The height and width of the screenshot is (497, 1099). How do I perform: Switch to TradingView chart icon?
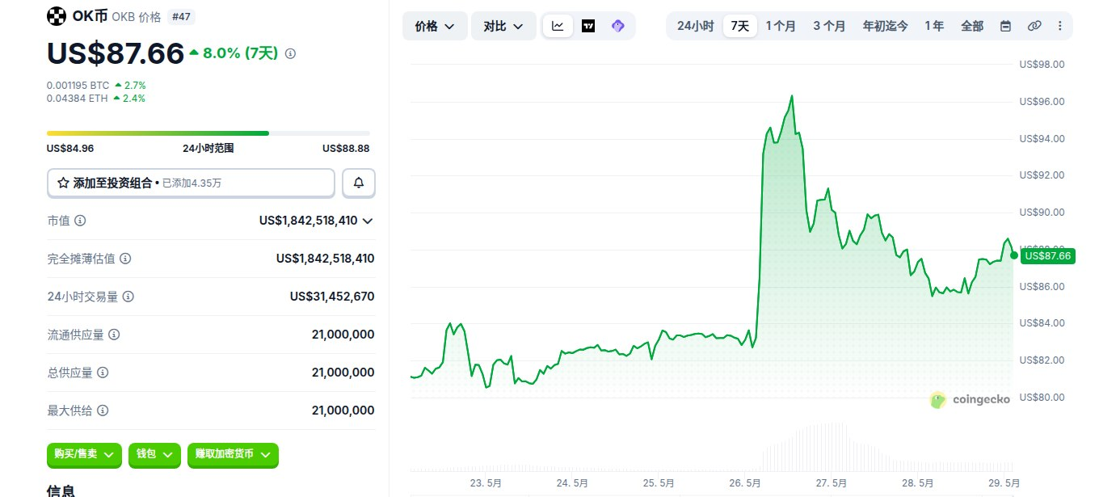point(588,26)
